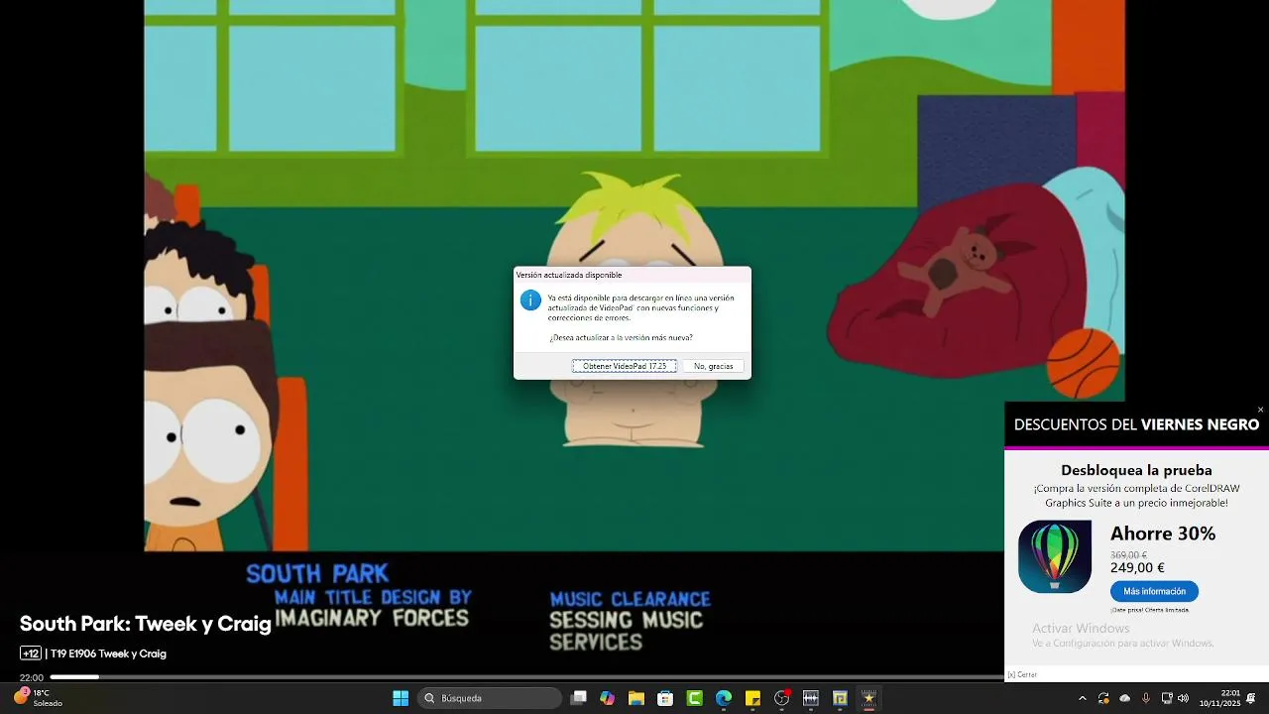Click the Versión actualizada disponible title bar
Screen dimensions: 1269x714
tap(632, 275)
